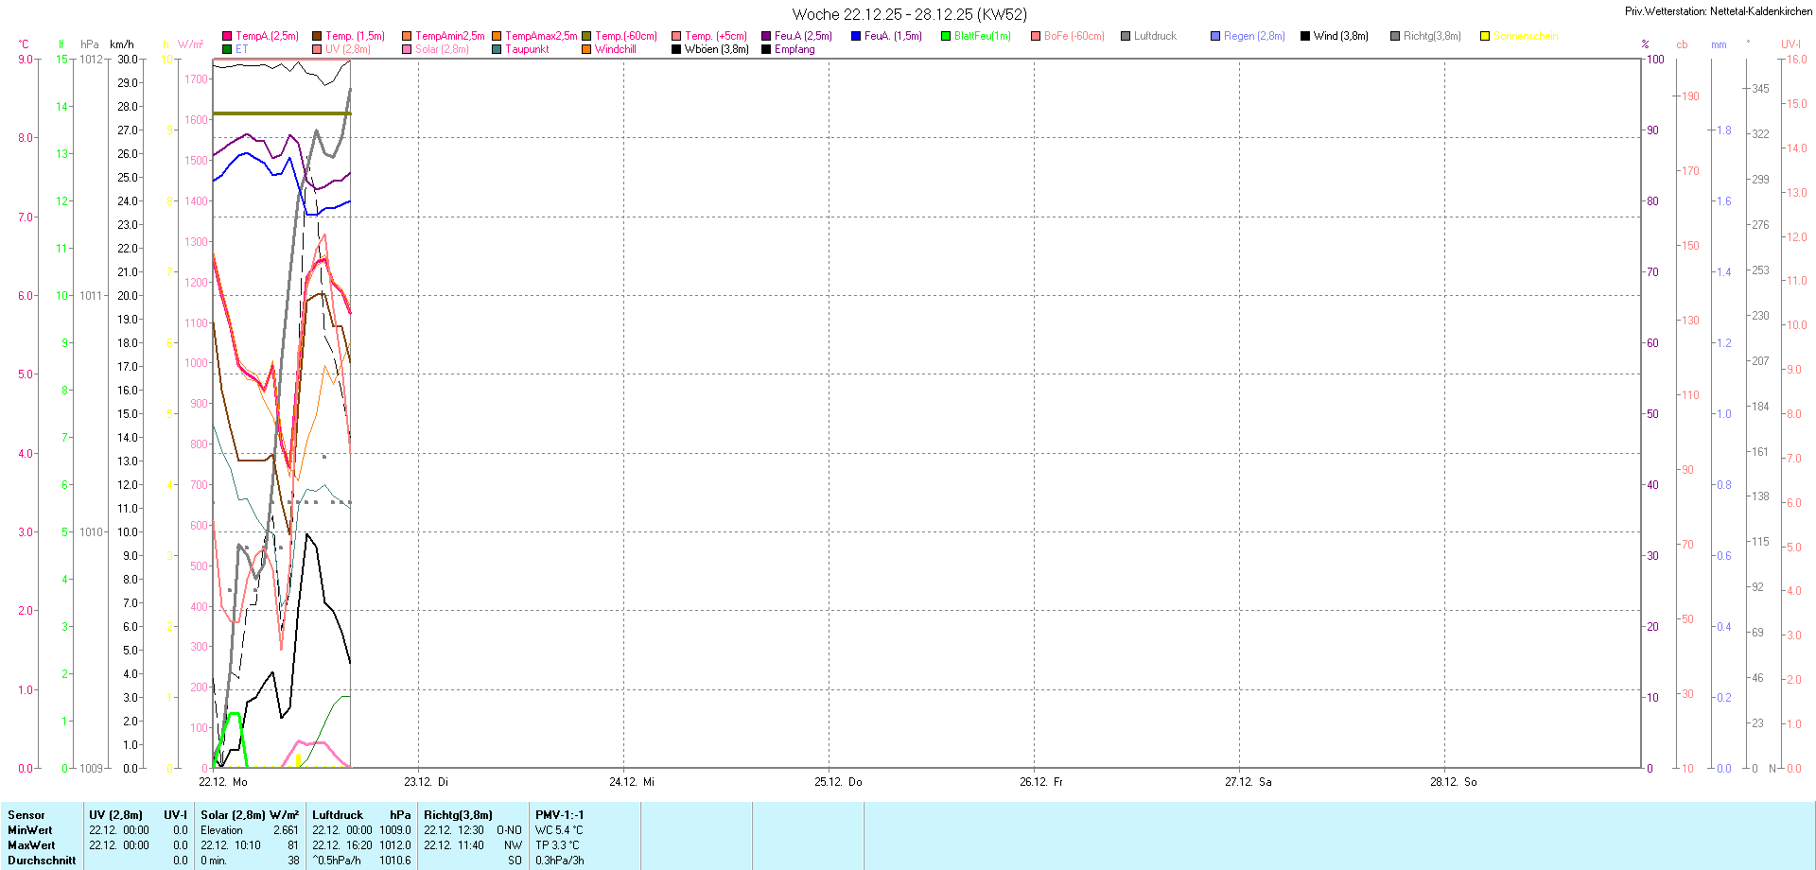Toggle the Wböen (3,8m) legend label
Viewport: 1816px width, 870px height.
click(x=716, y=49)
